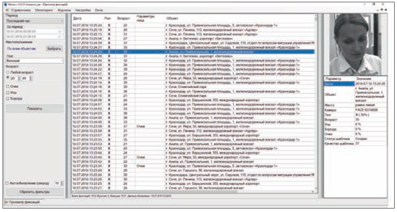Open the Журналы menu

click(64, 10)
